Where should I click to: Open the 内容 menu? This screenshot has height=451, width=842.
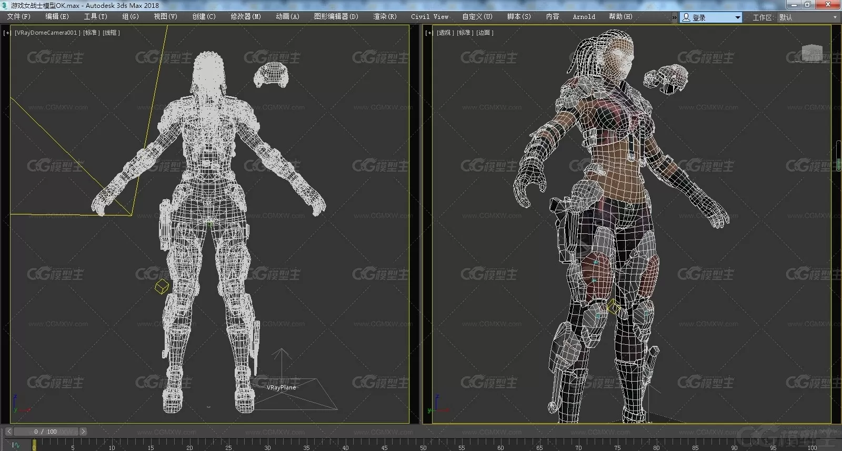(553, 17)
